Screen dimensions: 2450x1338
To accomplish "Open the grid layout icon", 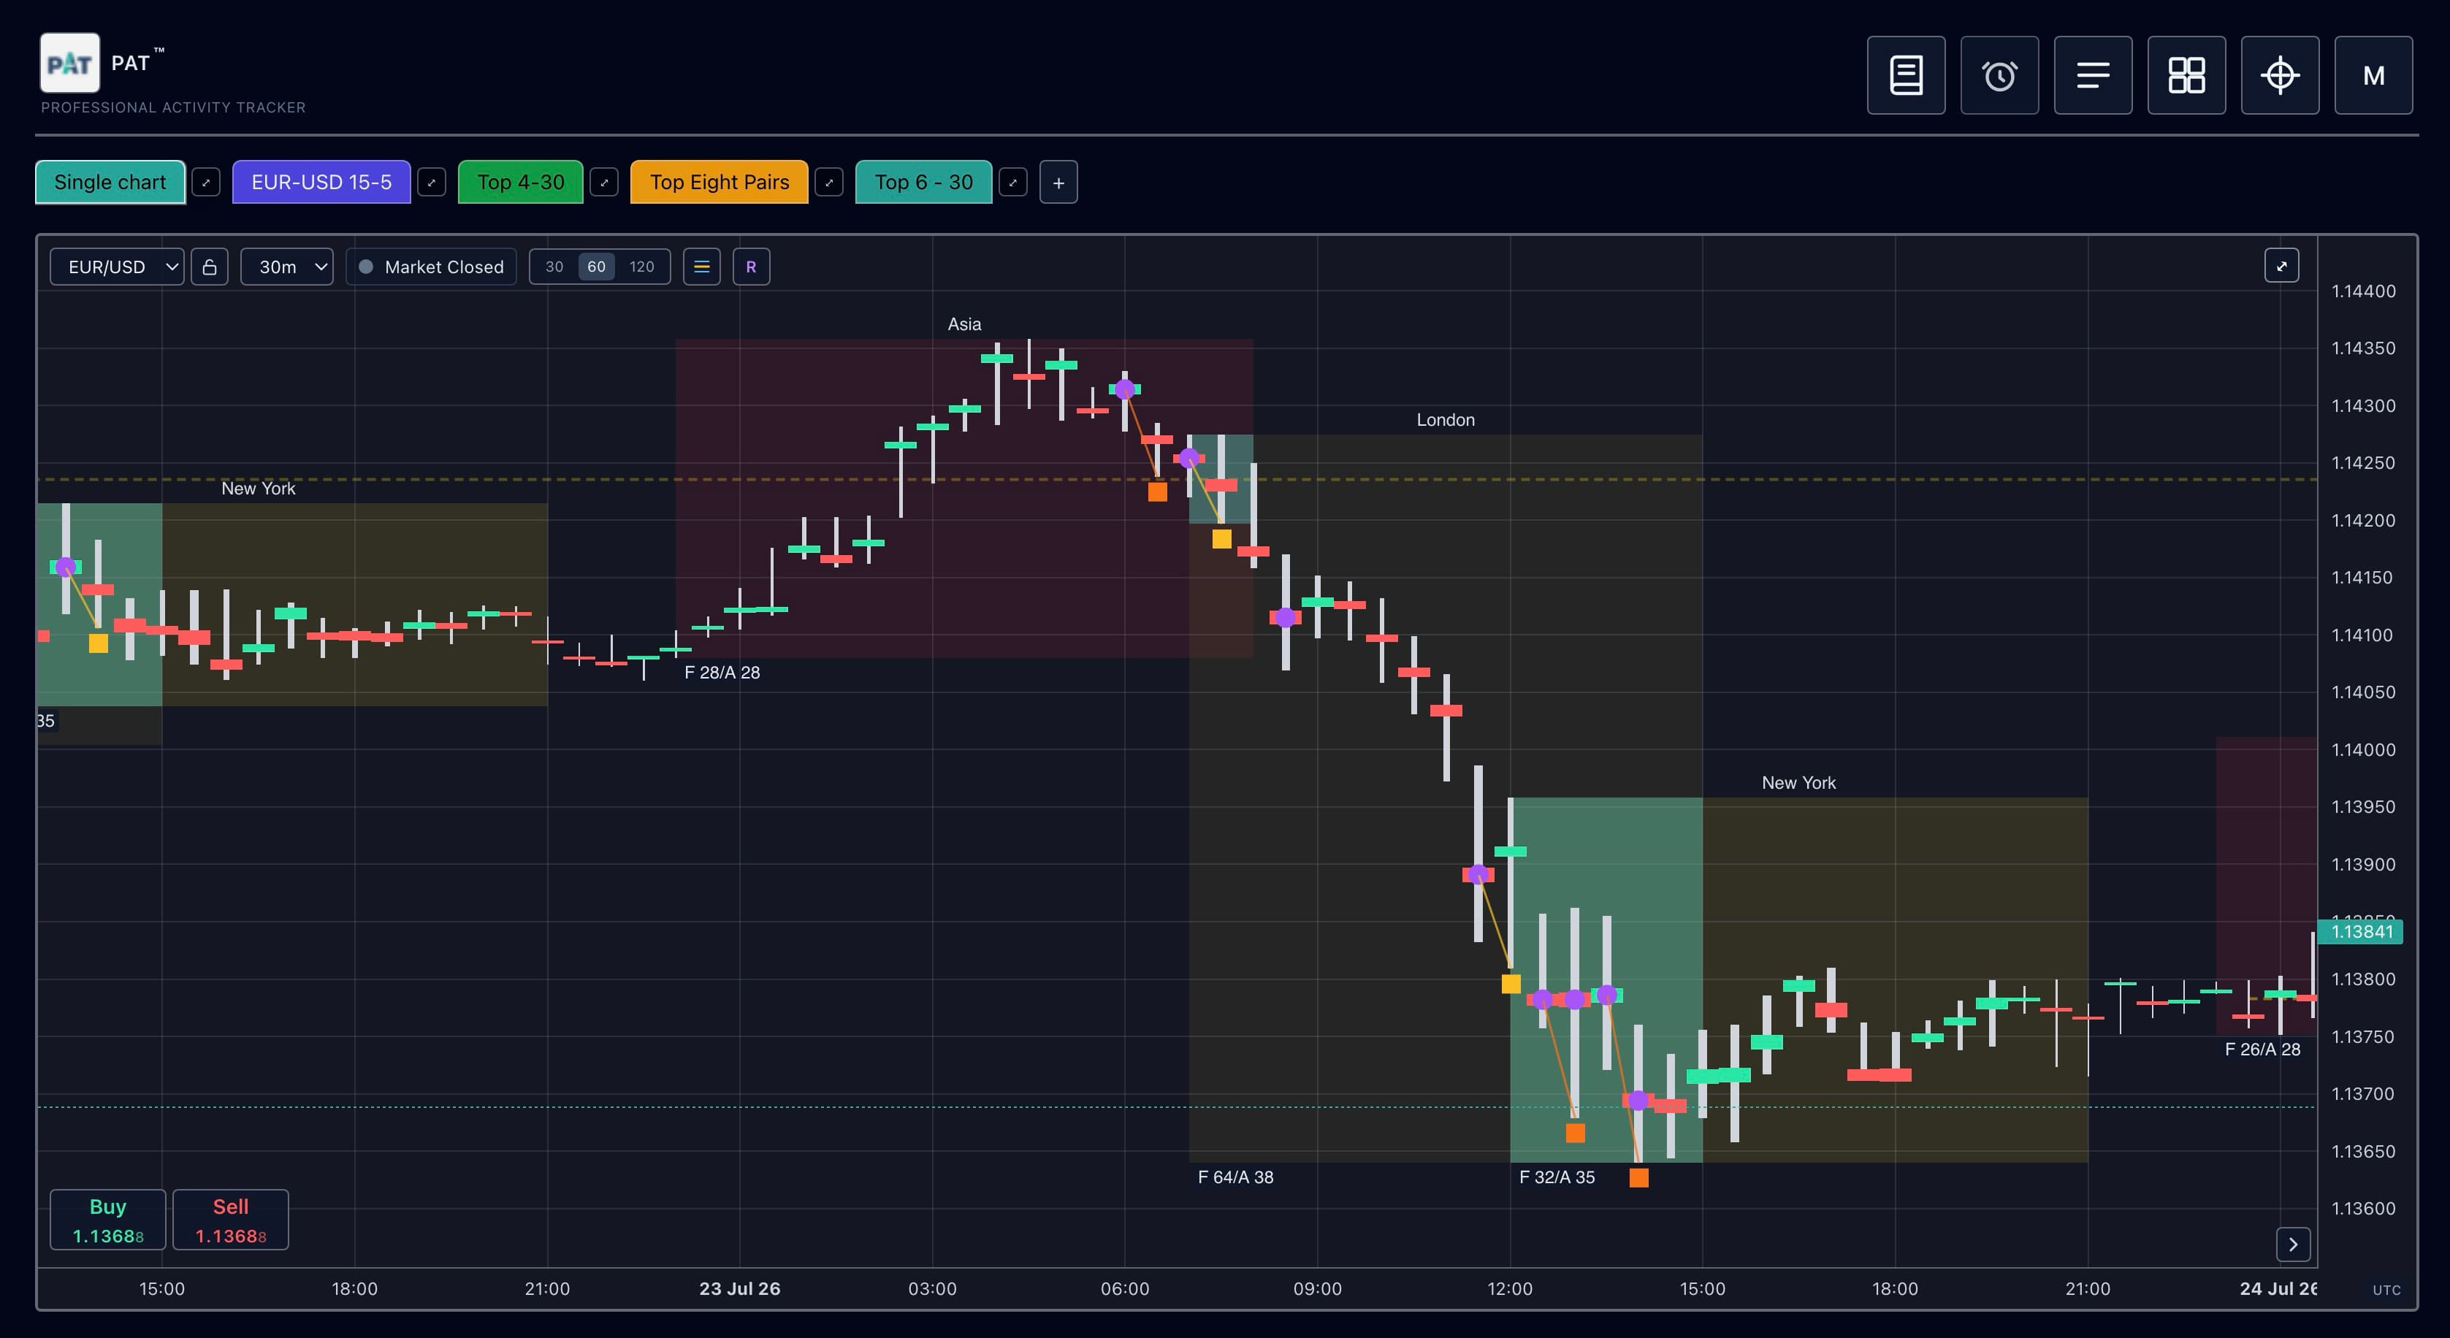I will pyautogui.click(x=2186, y=75).
